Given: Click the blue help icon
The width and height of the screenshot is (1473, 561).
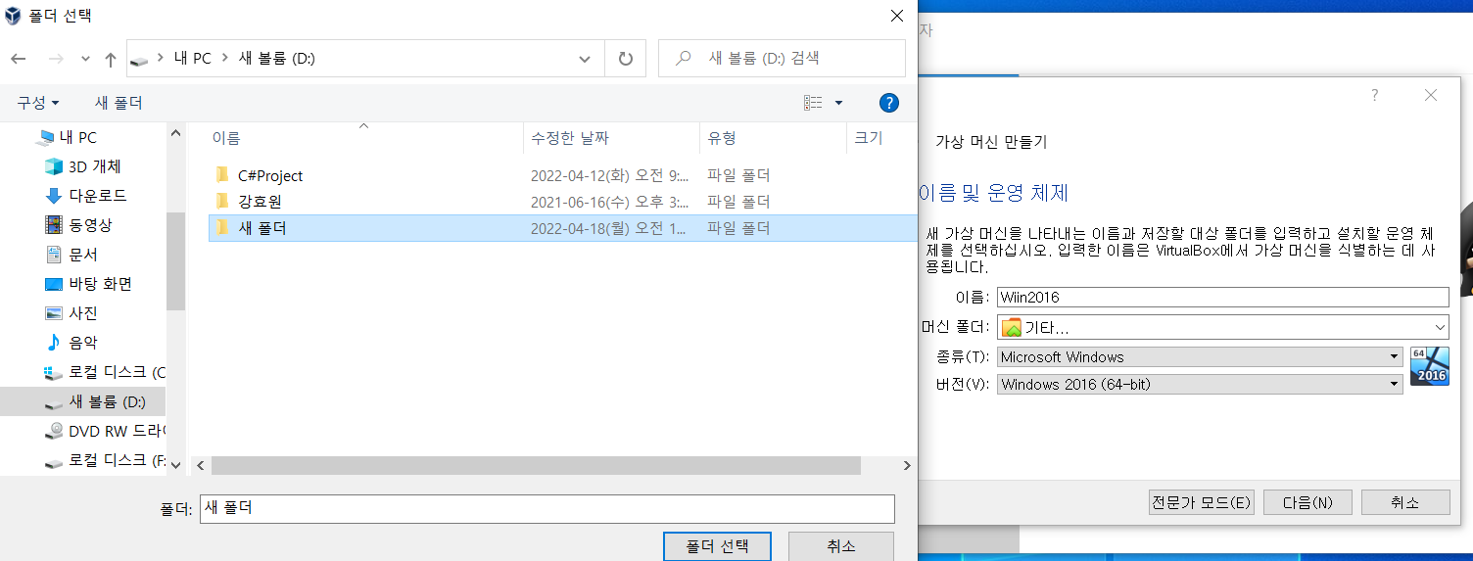Looking at the screenshot, I should point(889,103).
